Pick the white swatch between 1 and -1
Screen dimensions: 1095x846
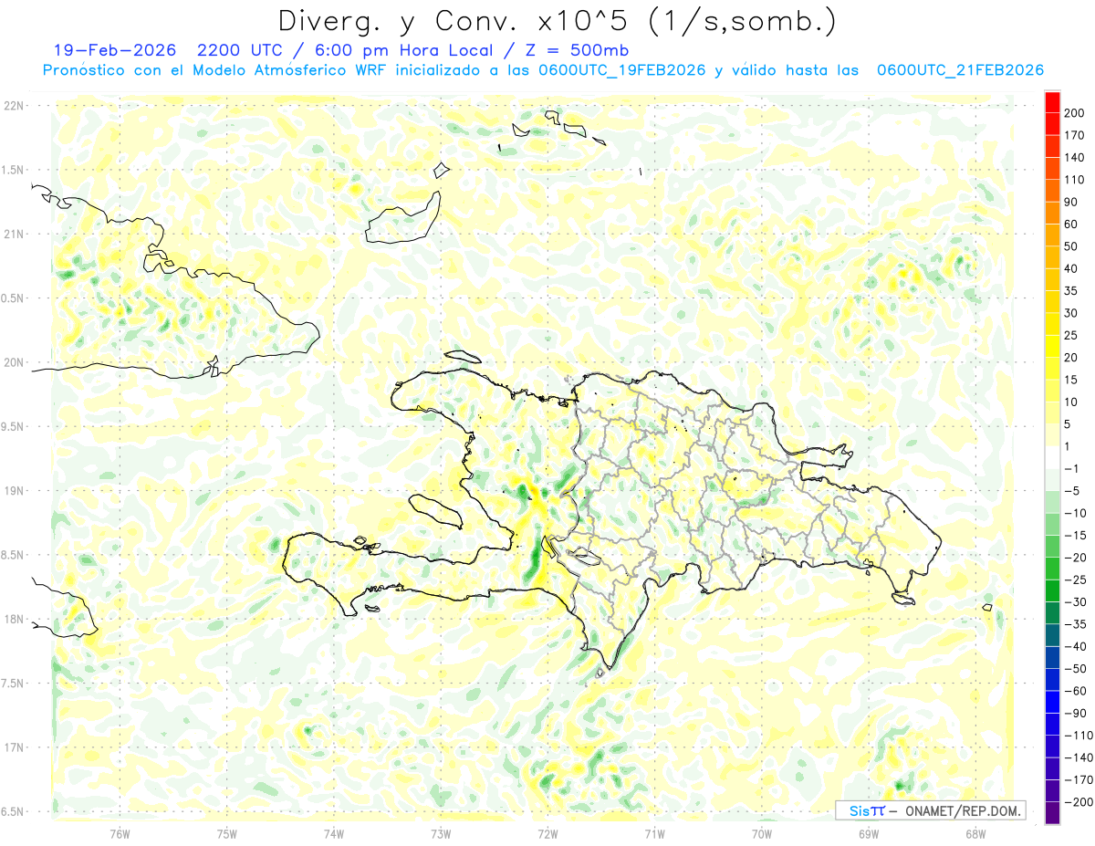click(x=1052, y=458)
